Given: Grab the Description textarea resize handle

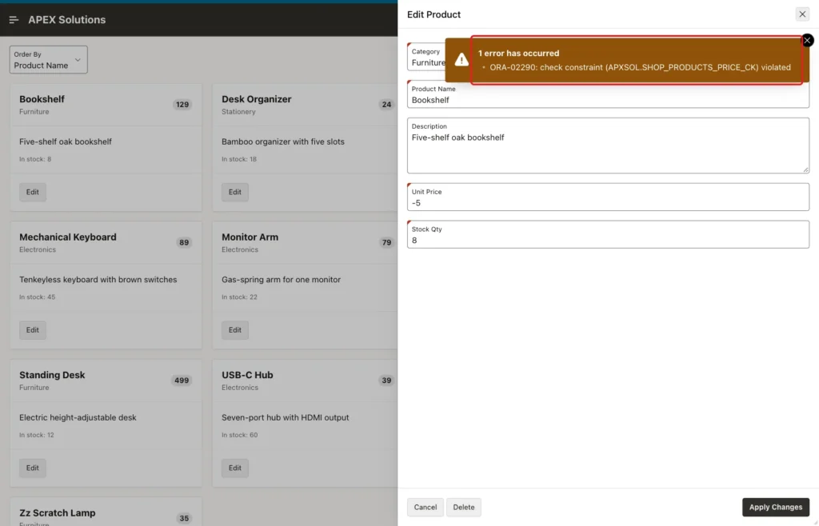Looking at the screenshot, I should point(805,169).
